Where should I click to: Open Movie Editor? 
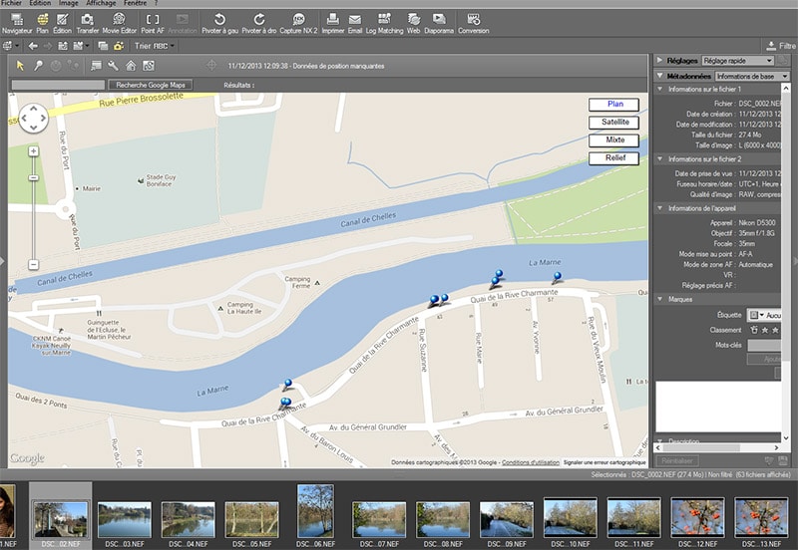point(119,23)
